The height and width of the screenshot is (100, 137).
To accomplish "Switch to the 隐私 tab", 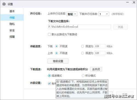I will pos(12,24).
